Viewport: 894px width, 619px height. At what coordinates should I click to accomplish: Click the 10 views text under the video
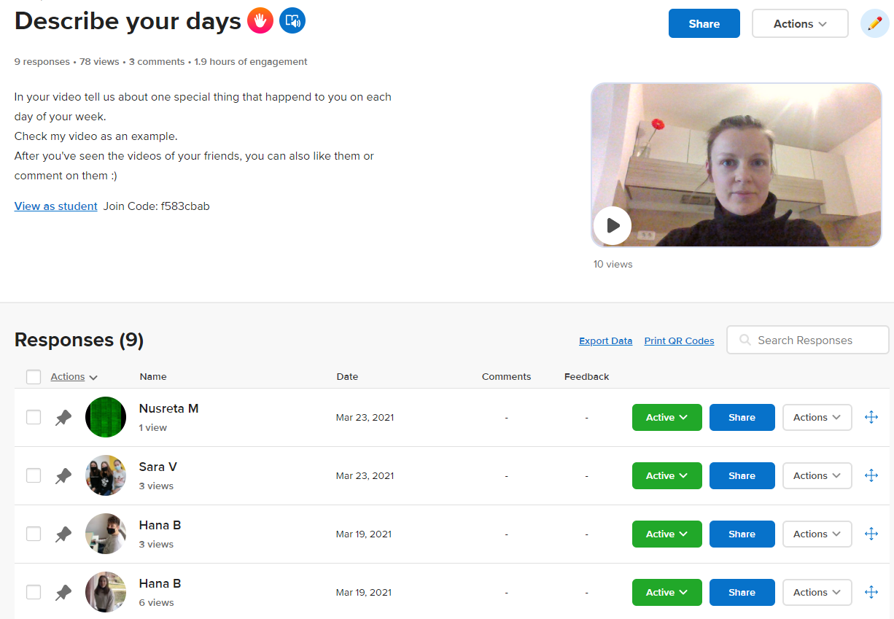click(x=613, y=264)
